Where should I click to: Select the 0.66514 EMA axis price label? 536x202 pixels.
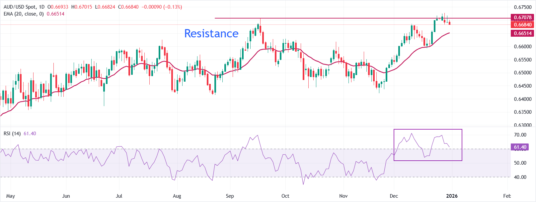click(522, 33)
